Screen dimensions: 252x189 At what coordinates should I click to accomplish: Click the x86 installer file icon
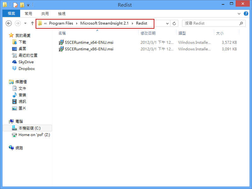click(61, 49)
